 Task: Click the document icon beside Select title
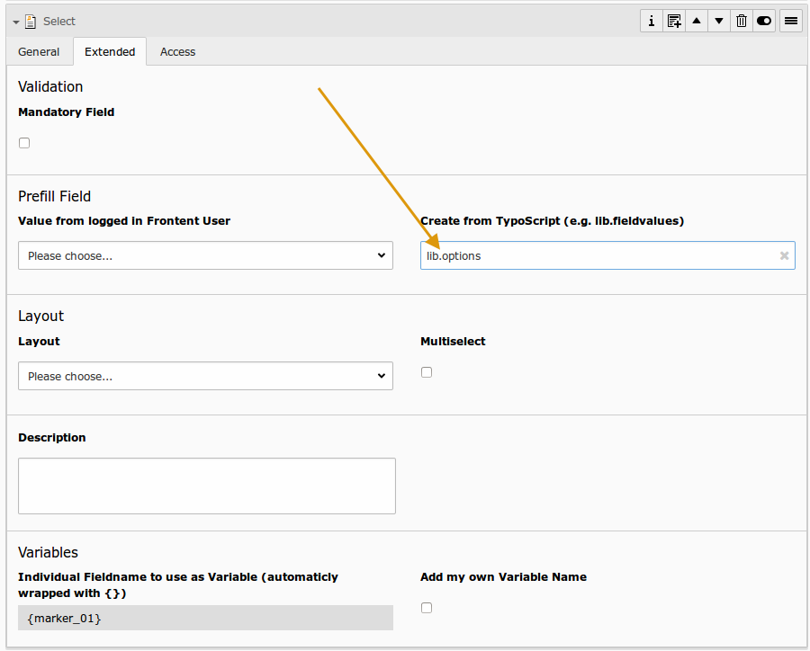pyautogui.click(x=31, y=22)
